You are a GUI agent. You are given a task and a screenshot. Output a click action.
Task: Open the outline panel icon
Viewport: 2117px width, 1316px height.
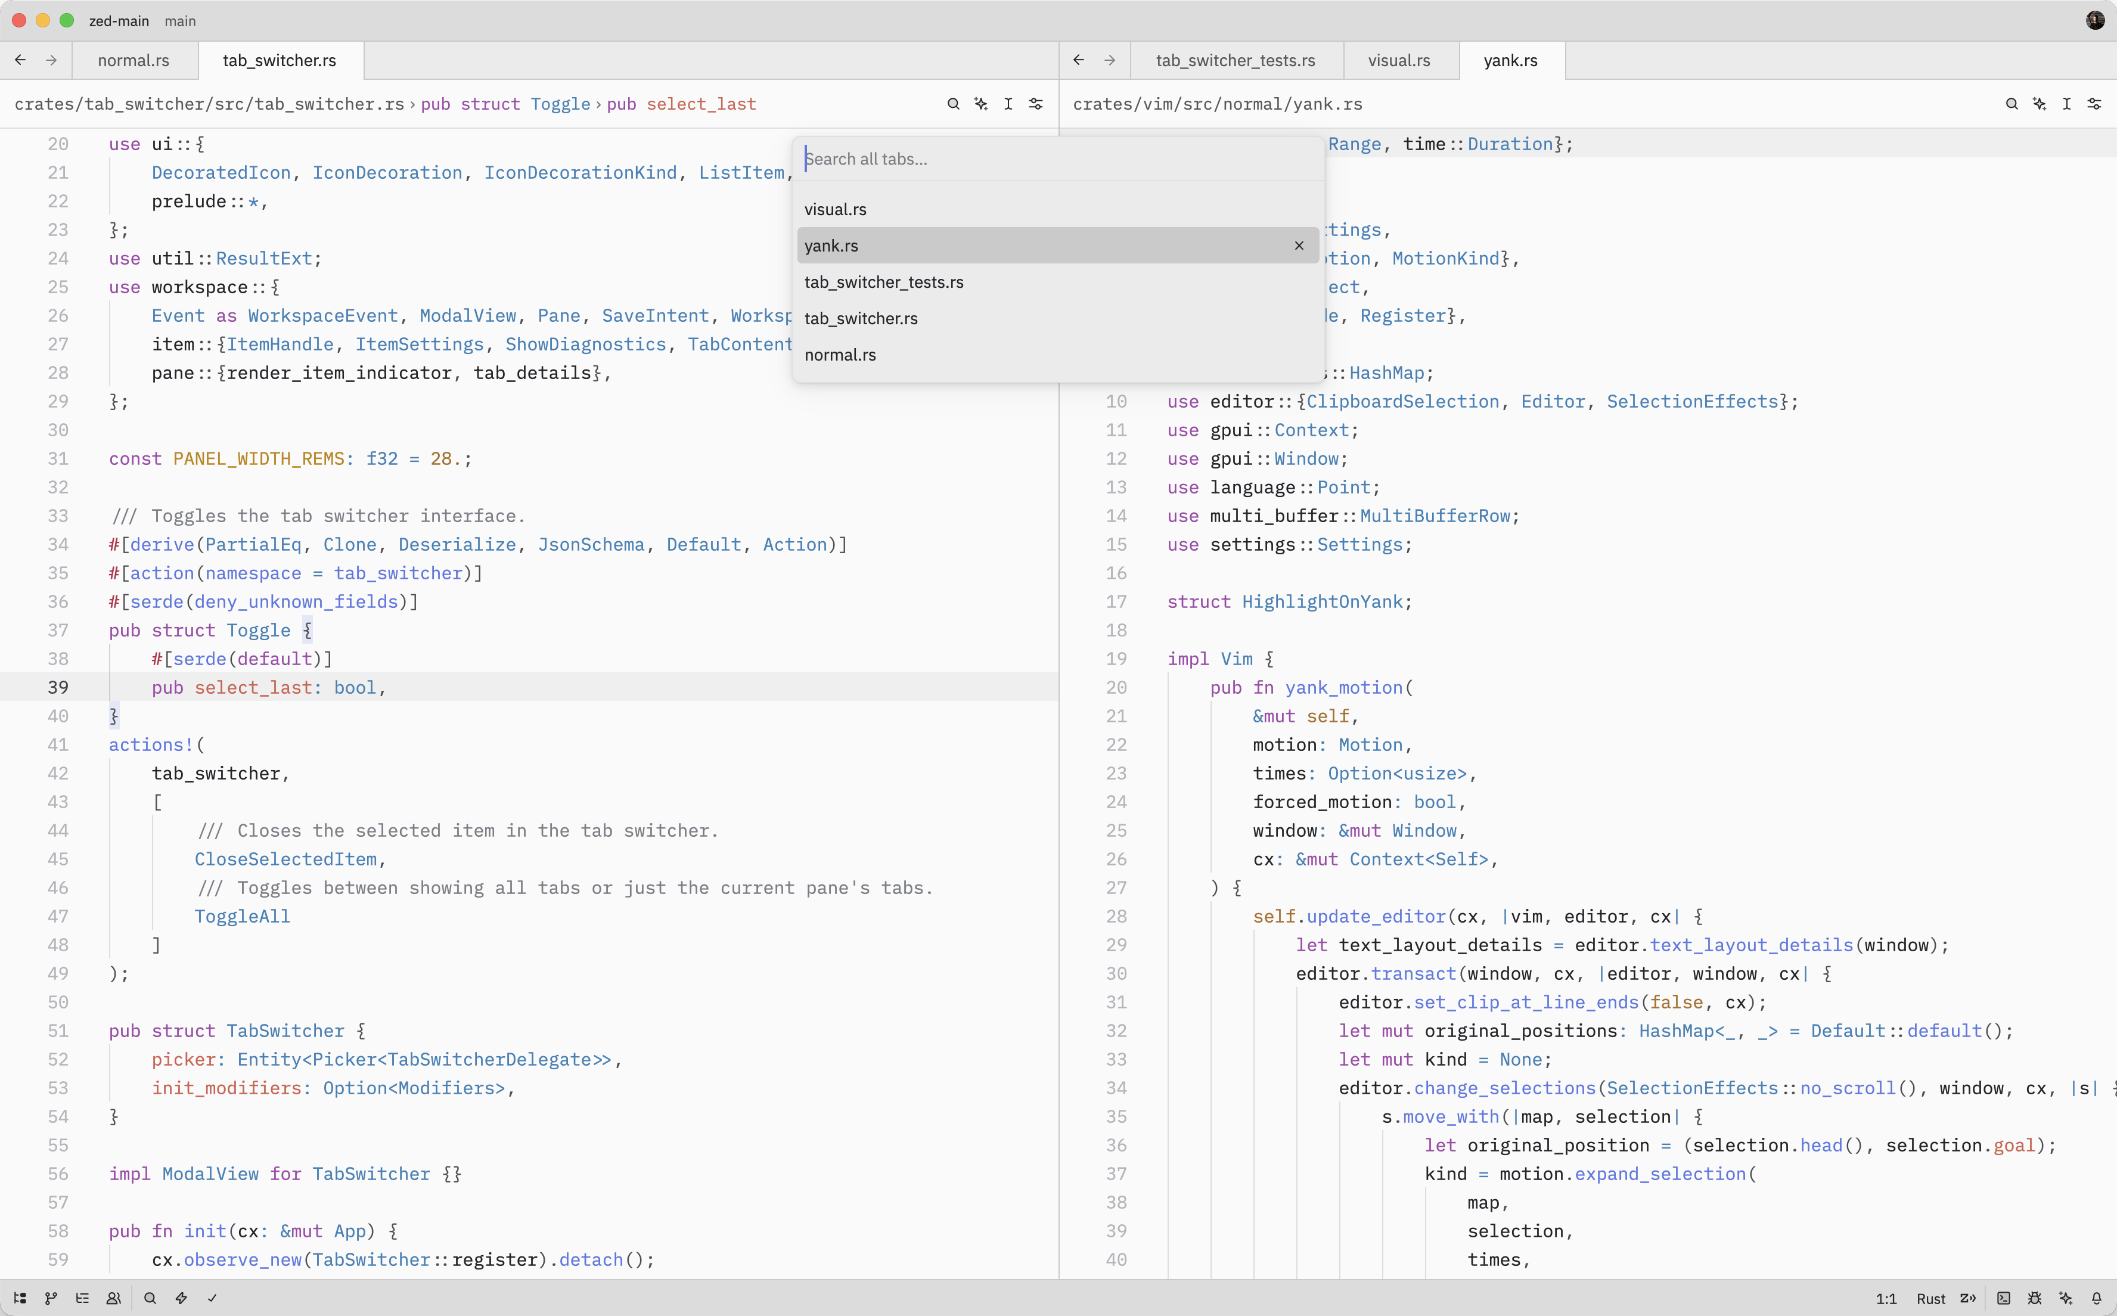(x=83, y=1298)
